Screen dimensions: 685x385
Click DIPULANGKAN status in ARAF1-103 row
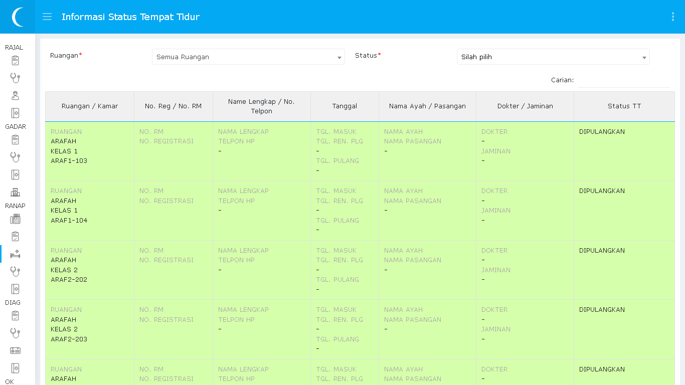602,132
